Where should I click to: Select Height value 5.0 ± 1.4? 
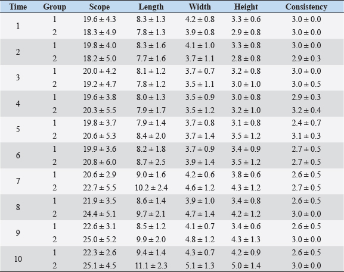(246, 265)
